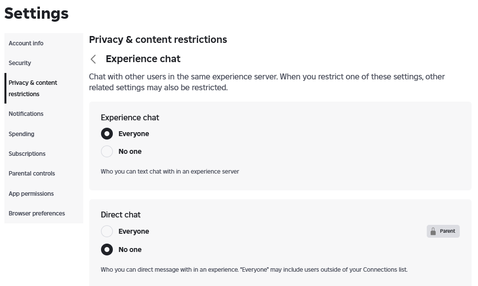This screenshot has width=478, height=286.
Task: Choose No one under Direct chat
Action: [107, 250]
